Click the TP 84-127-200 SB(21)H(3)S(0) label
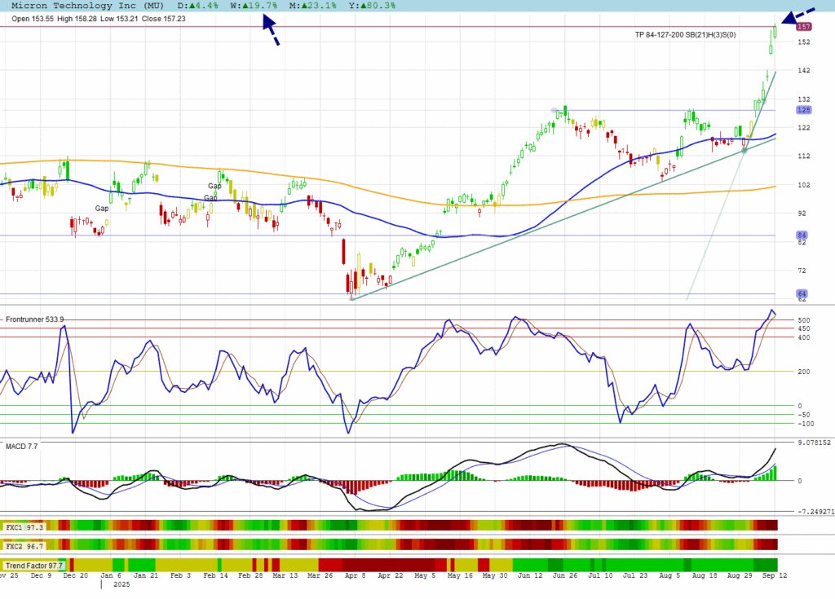The width and height of the screenshot is (835, 599). point(685,35)
